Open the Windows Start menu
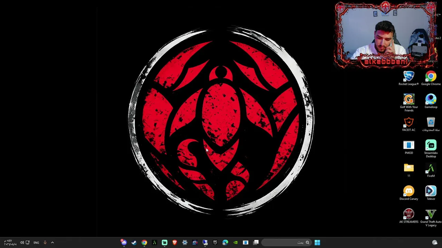 click(x=317, y=242)
